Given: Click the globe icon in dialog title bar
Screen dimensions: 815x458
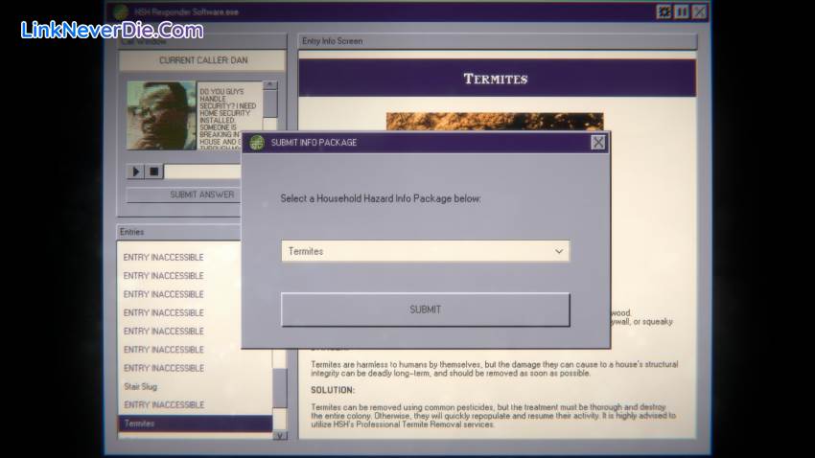Looking at the screenshot, I should (257, 143).
